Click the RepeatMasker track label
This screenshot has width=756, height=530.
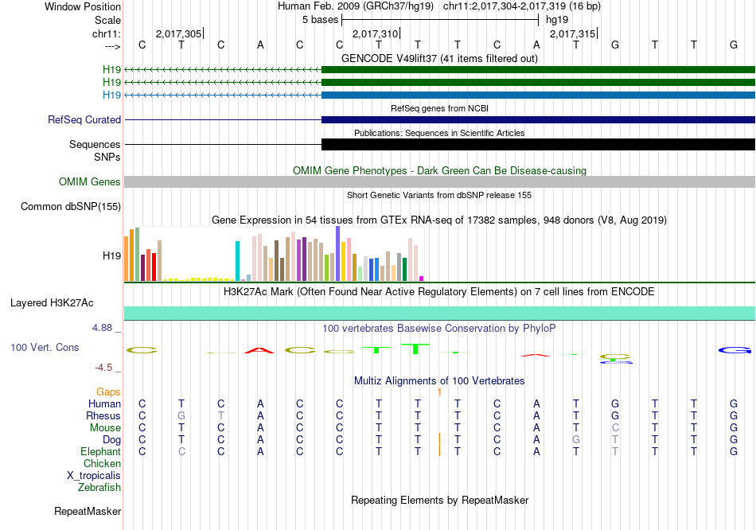click(x=88, y=511)
